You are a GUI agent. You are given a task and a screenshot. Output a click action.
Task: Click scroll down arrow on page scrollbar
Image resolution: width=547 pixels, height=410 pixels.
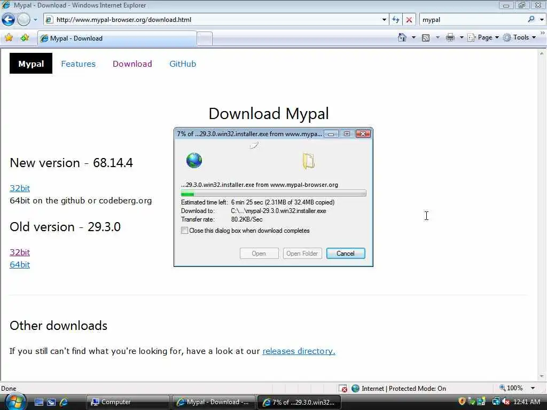pyautogui.click(x=542, y=376)
